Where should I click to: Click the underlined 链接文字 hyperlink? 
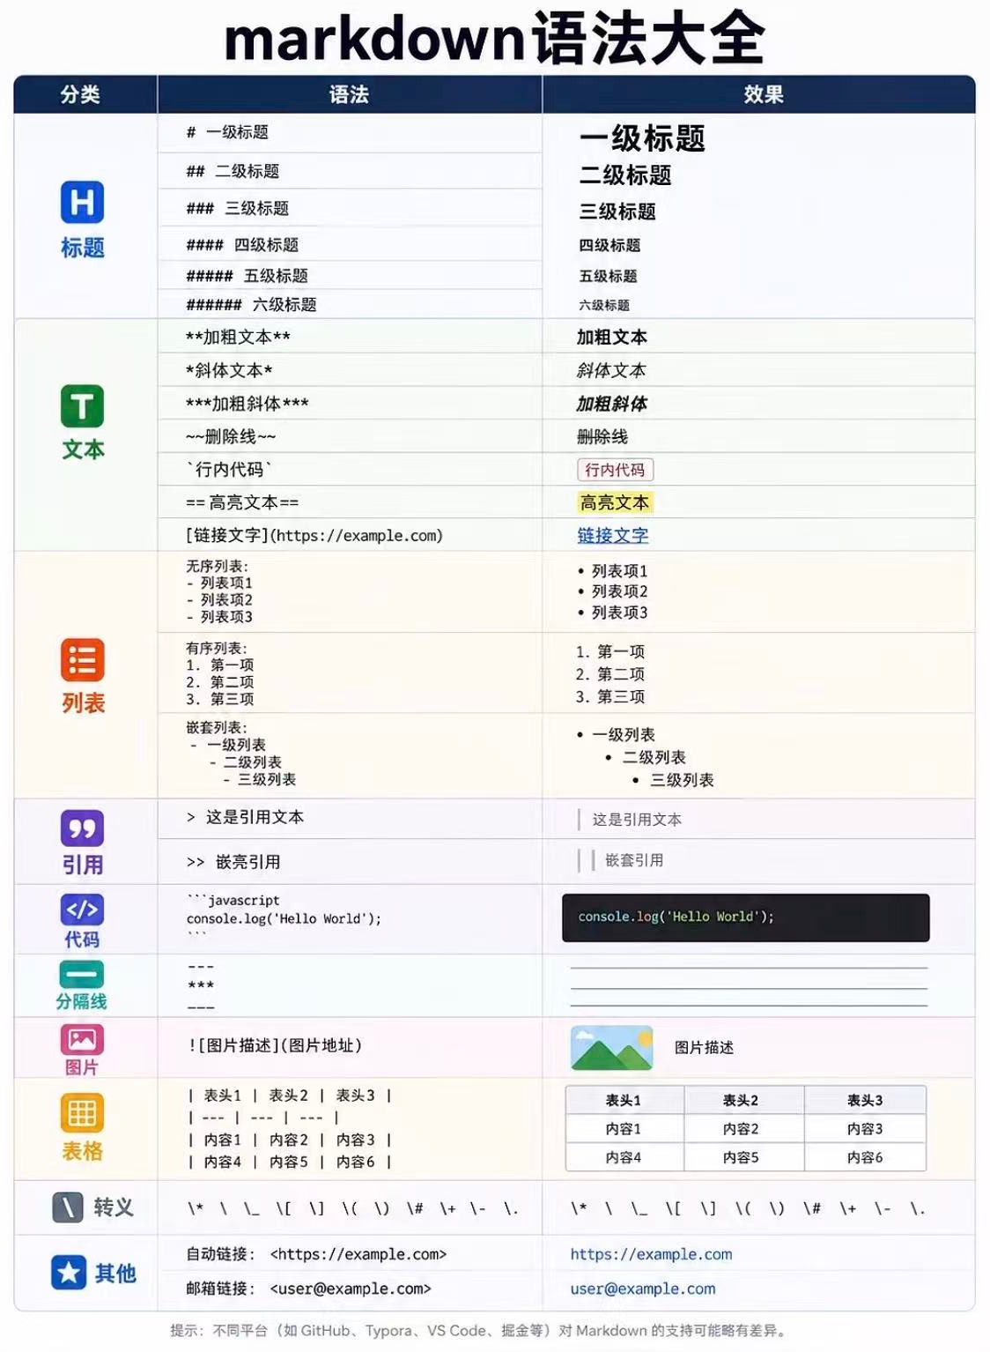(613, 535)
